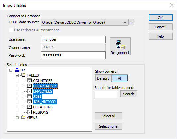Close the Import Tables dialog
Image resolution: width=177 pixels, height=139 pixels.
[172, 5]
